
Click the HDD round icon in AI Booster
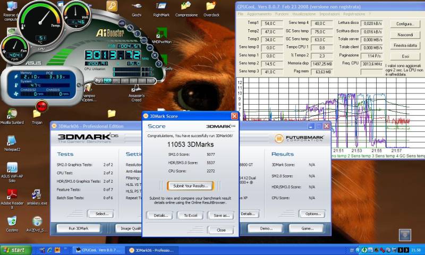pyautogui.click(x=122, y=23)
